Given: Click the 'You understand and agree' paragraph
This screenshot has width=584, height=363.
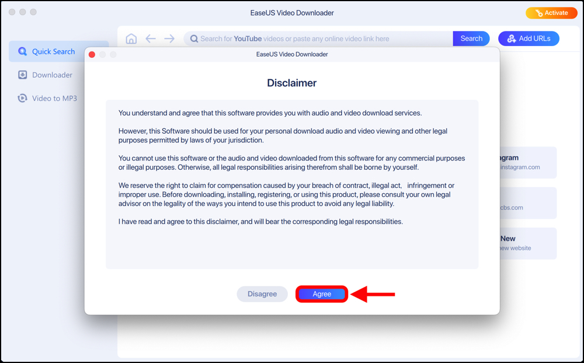Looking at the screenshot, I should pos(270,113).
